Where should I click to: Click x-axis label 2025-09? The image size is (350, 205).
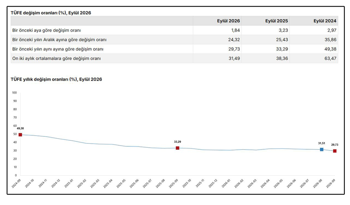[173, 183]
